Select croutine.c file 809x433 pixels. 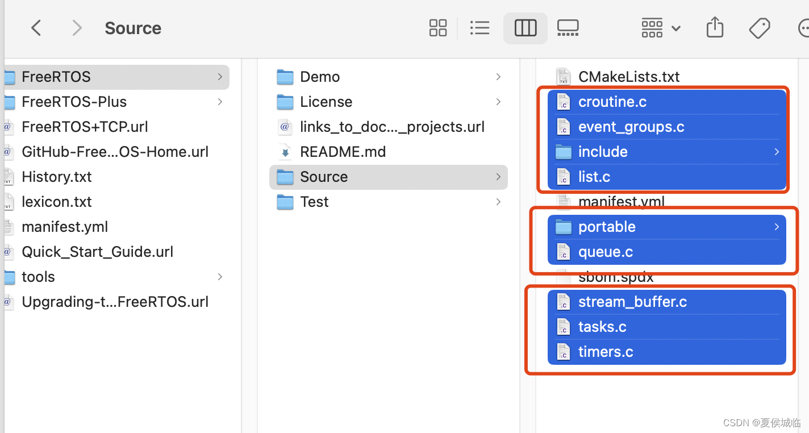(x=667, y=102)
